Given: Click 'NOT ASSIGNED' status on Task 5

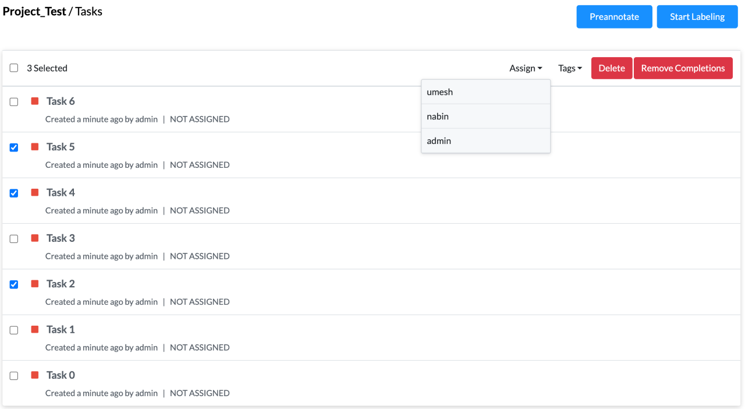Looking at the screenshot, I should point(200,165).
